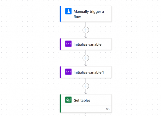Image resolution: width=161 pixels, height=116 pixels.
Task: Insert new step above Get tables
Action: pos(86,86)
